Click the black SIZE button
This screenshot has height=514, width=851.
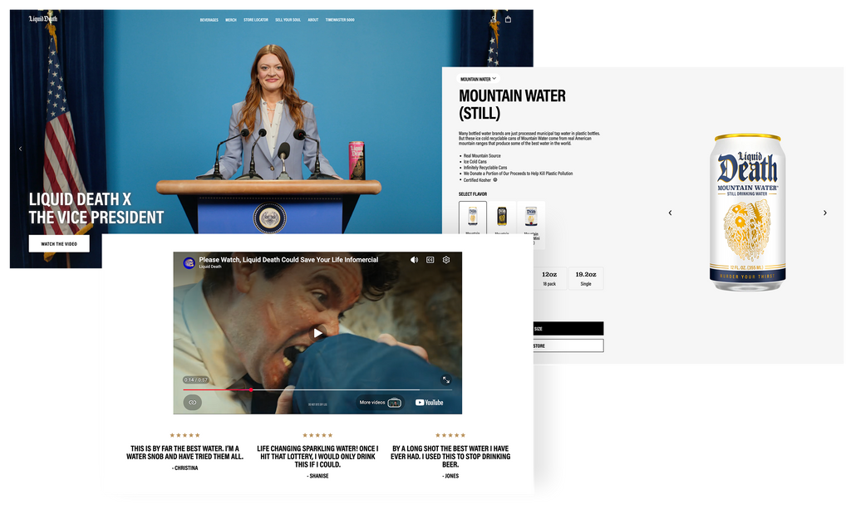coord(568,329)
